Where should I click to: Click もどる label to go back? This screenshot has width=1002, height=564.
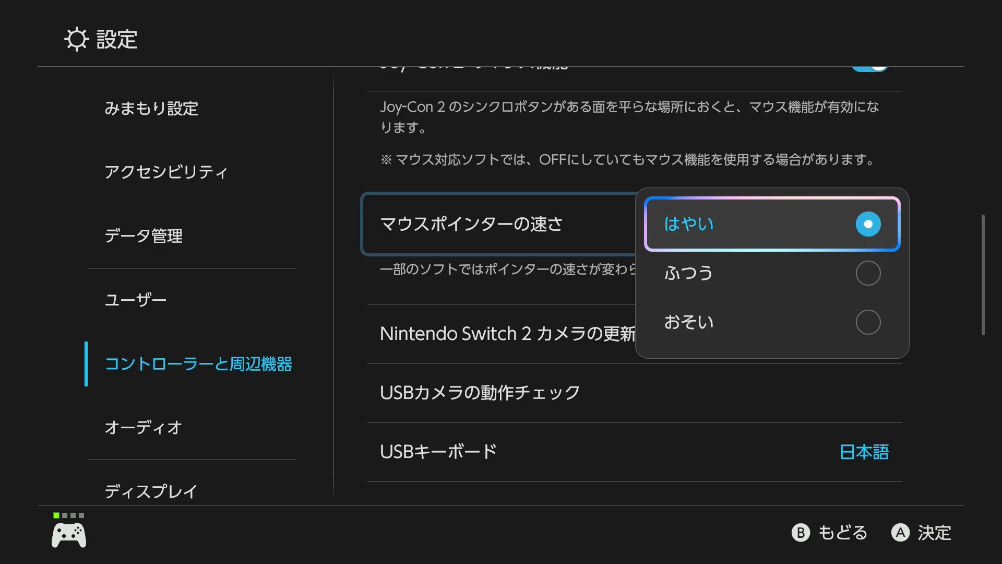pyautogui.click(x=843, y=533)
